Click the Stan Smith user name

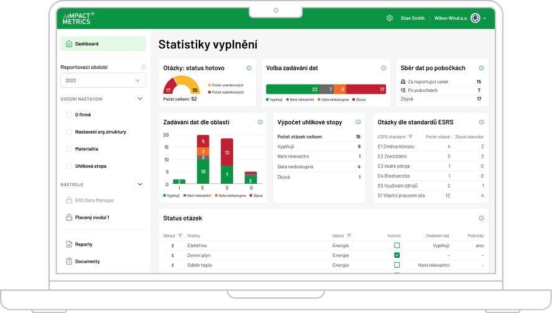tap(413, 18)
